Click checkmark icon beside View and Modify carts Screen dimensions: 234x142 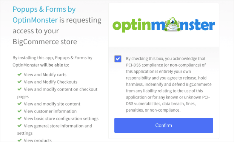pyautogui.click(x=20, y=74)
